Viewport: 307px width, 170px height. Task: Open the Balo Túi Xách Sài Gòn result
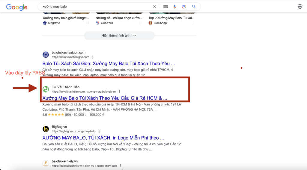[109, 64]
